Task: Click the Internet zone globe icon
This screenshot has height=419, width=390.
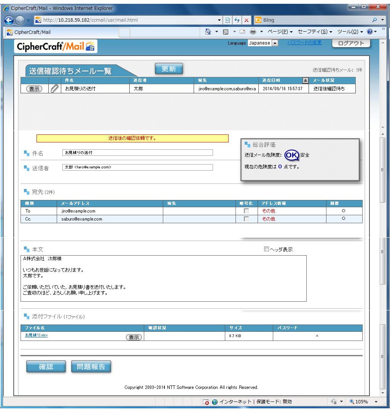Action: tap(215, 402)
